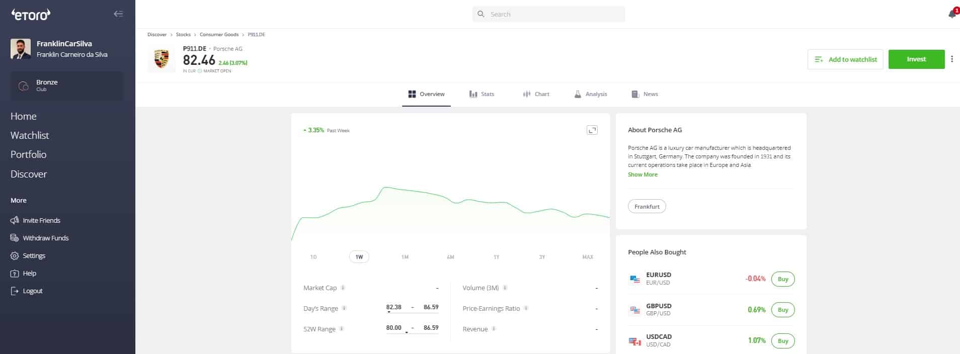Click into the Search field
This screenshot has height=354, width=960.
[548, 14]
